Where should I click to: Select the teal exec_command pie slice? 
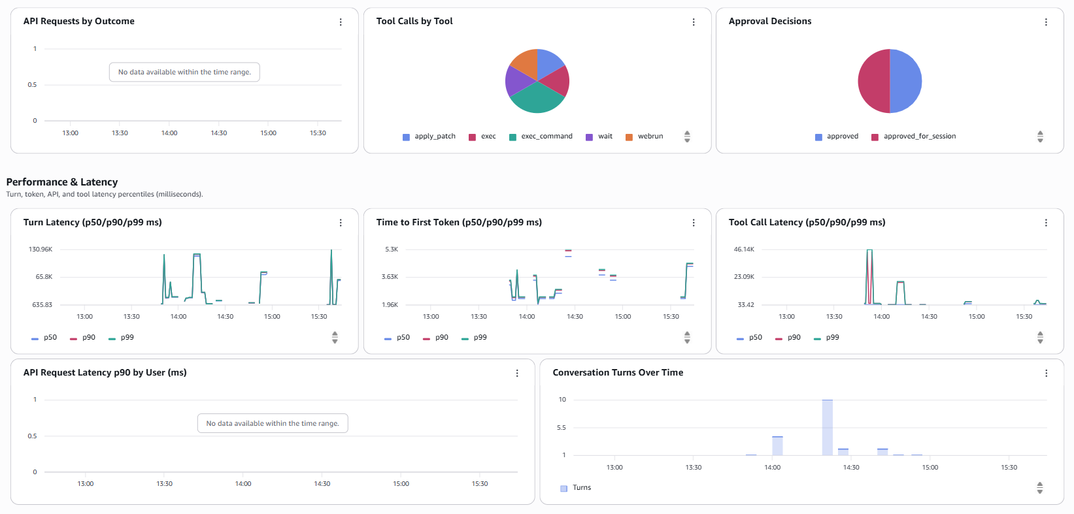(537, 100)
